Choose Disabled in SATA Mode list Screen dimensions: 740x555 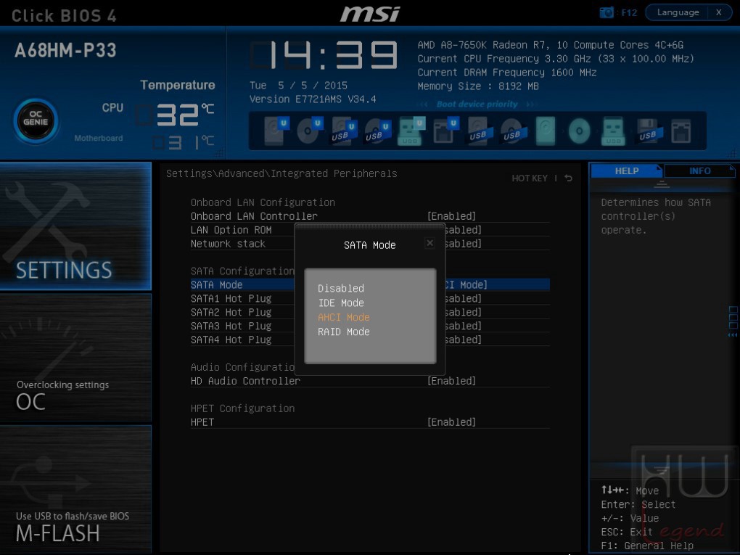coord(341,288)
